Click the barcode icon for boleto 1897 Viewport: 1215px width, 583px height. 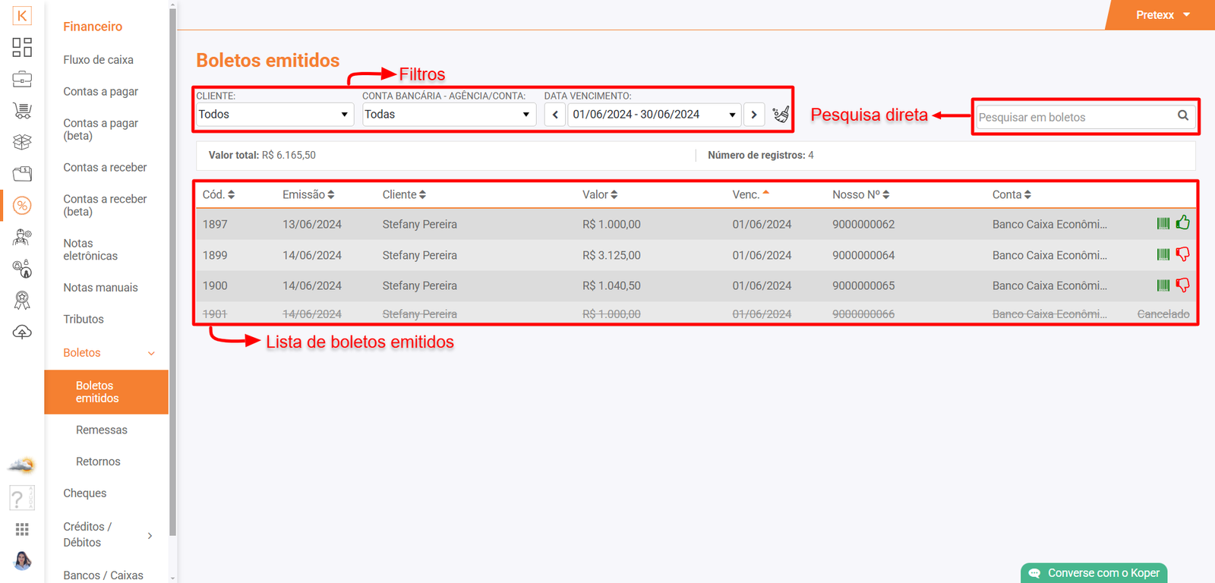[x=1163, y=223]
